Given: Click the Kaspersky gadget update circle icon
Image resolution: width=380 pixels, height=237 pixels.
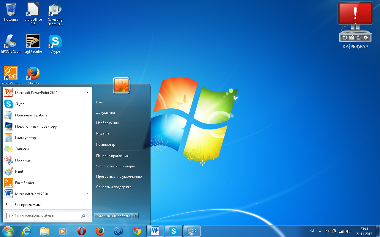Looking at the screenshot, I should (344, 38).
